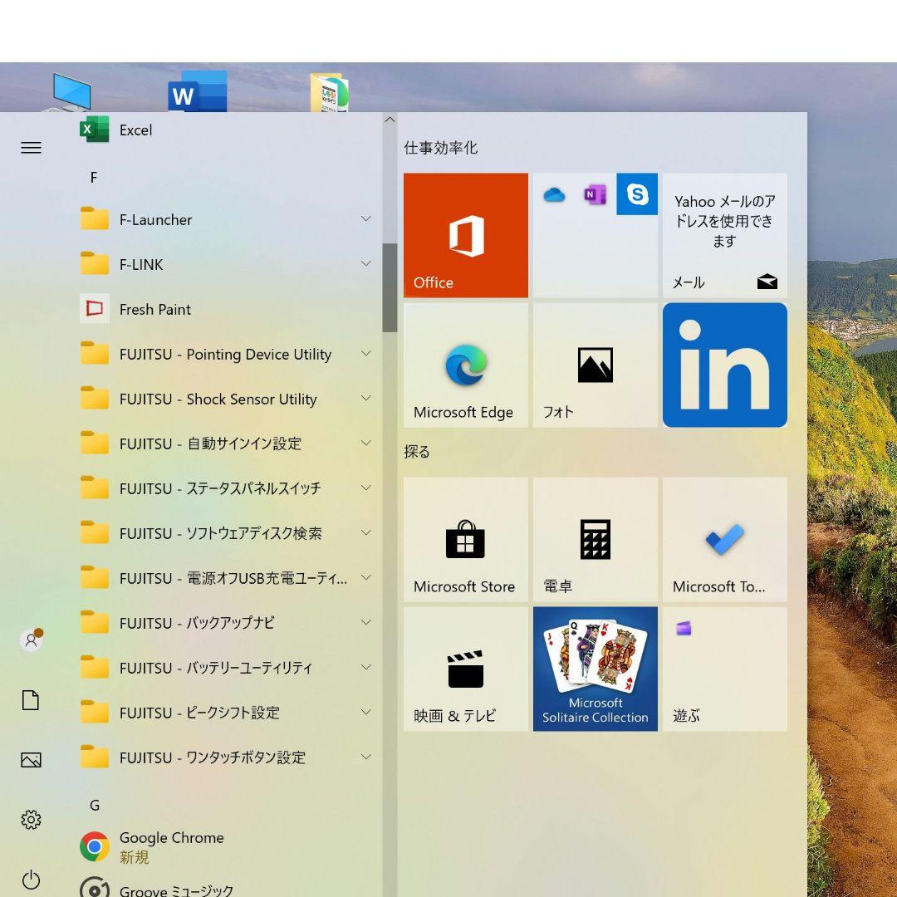This screenshot has height=897, width=897.
Task: Open the フォト tile
Action: tap(595, 365)
